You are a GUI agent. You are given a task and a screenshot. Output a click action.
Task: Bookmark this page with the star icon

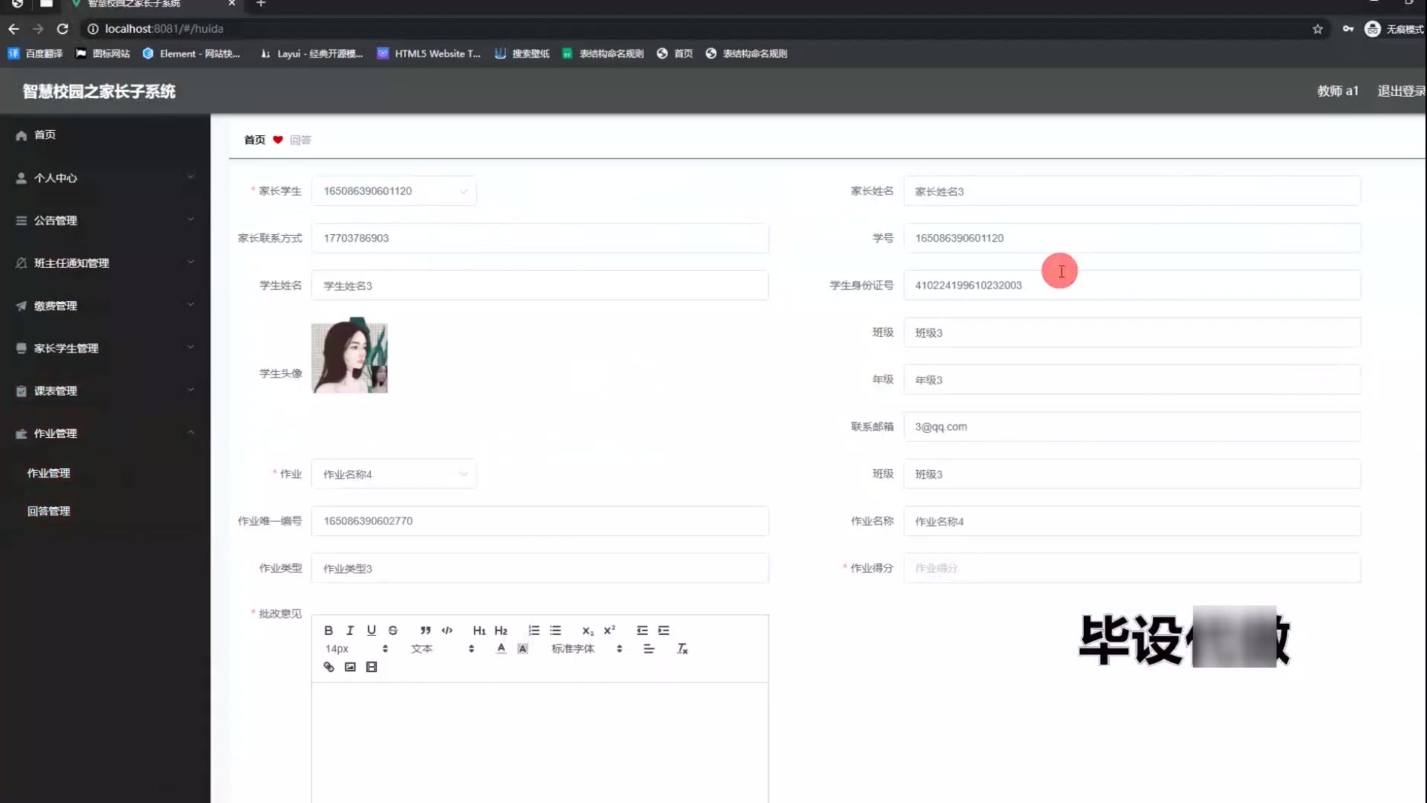pyautogui.click(x=1318, y=29)
